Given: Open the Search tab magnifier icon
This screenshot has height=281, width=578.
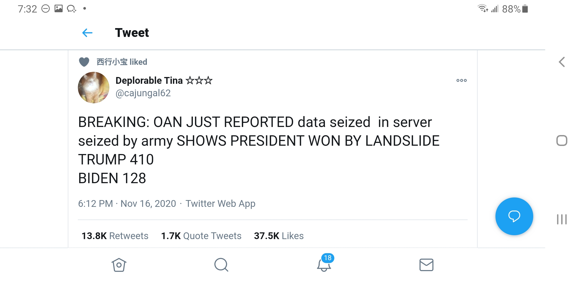Looking at the screenshot, I should click(221, 265).
